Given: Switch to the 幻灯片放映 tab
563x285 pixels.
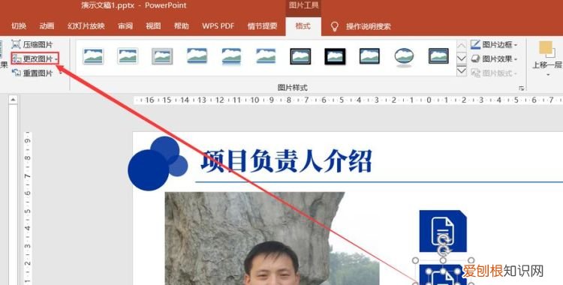Looking at the screenshot, I should (x=86, y=25).
